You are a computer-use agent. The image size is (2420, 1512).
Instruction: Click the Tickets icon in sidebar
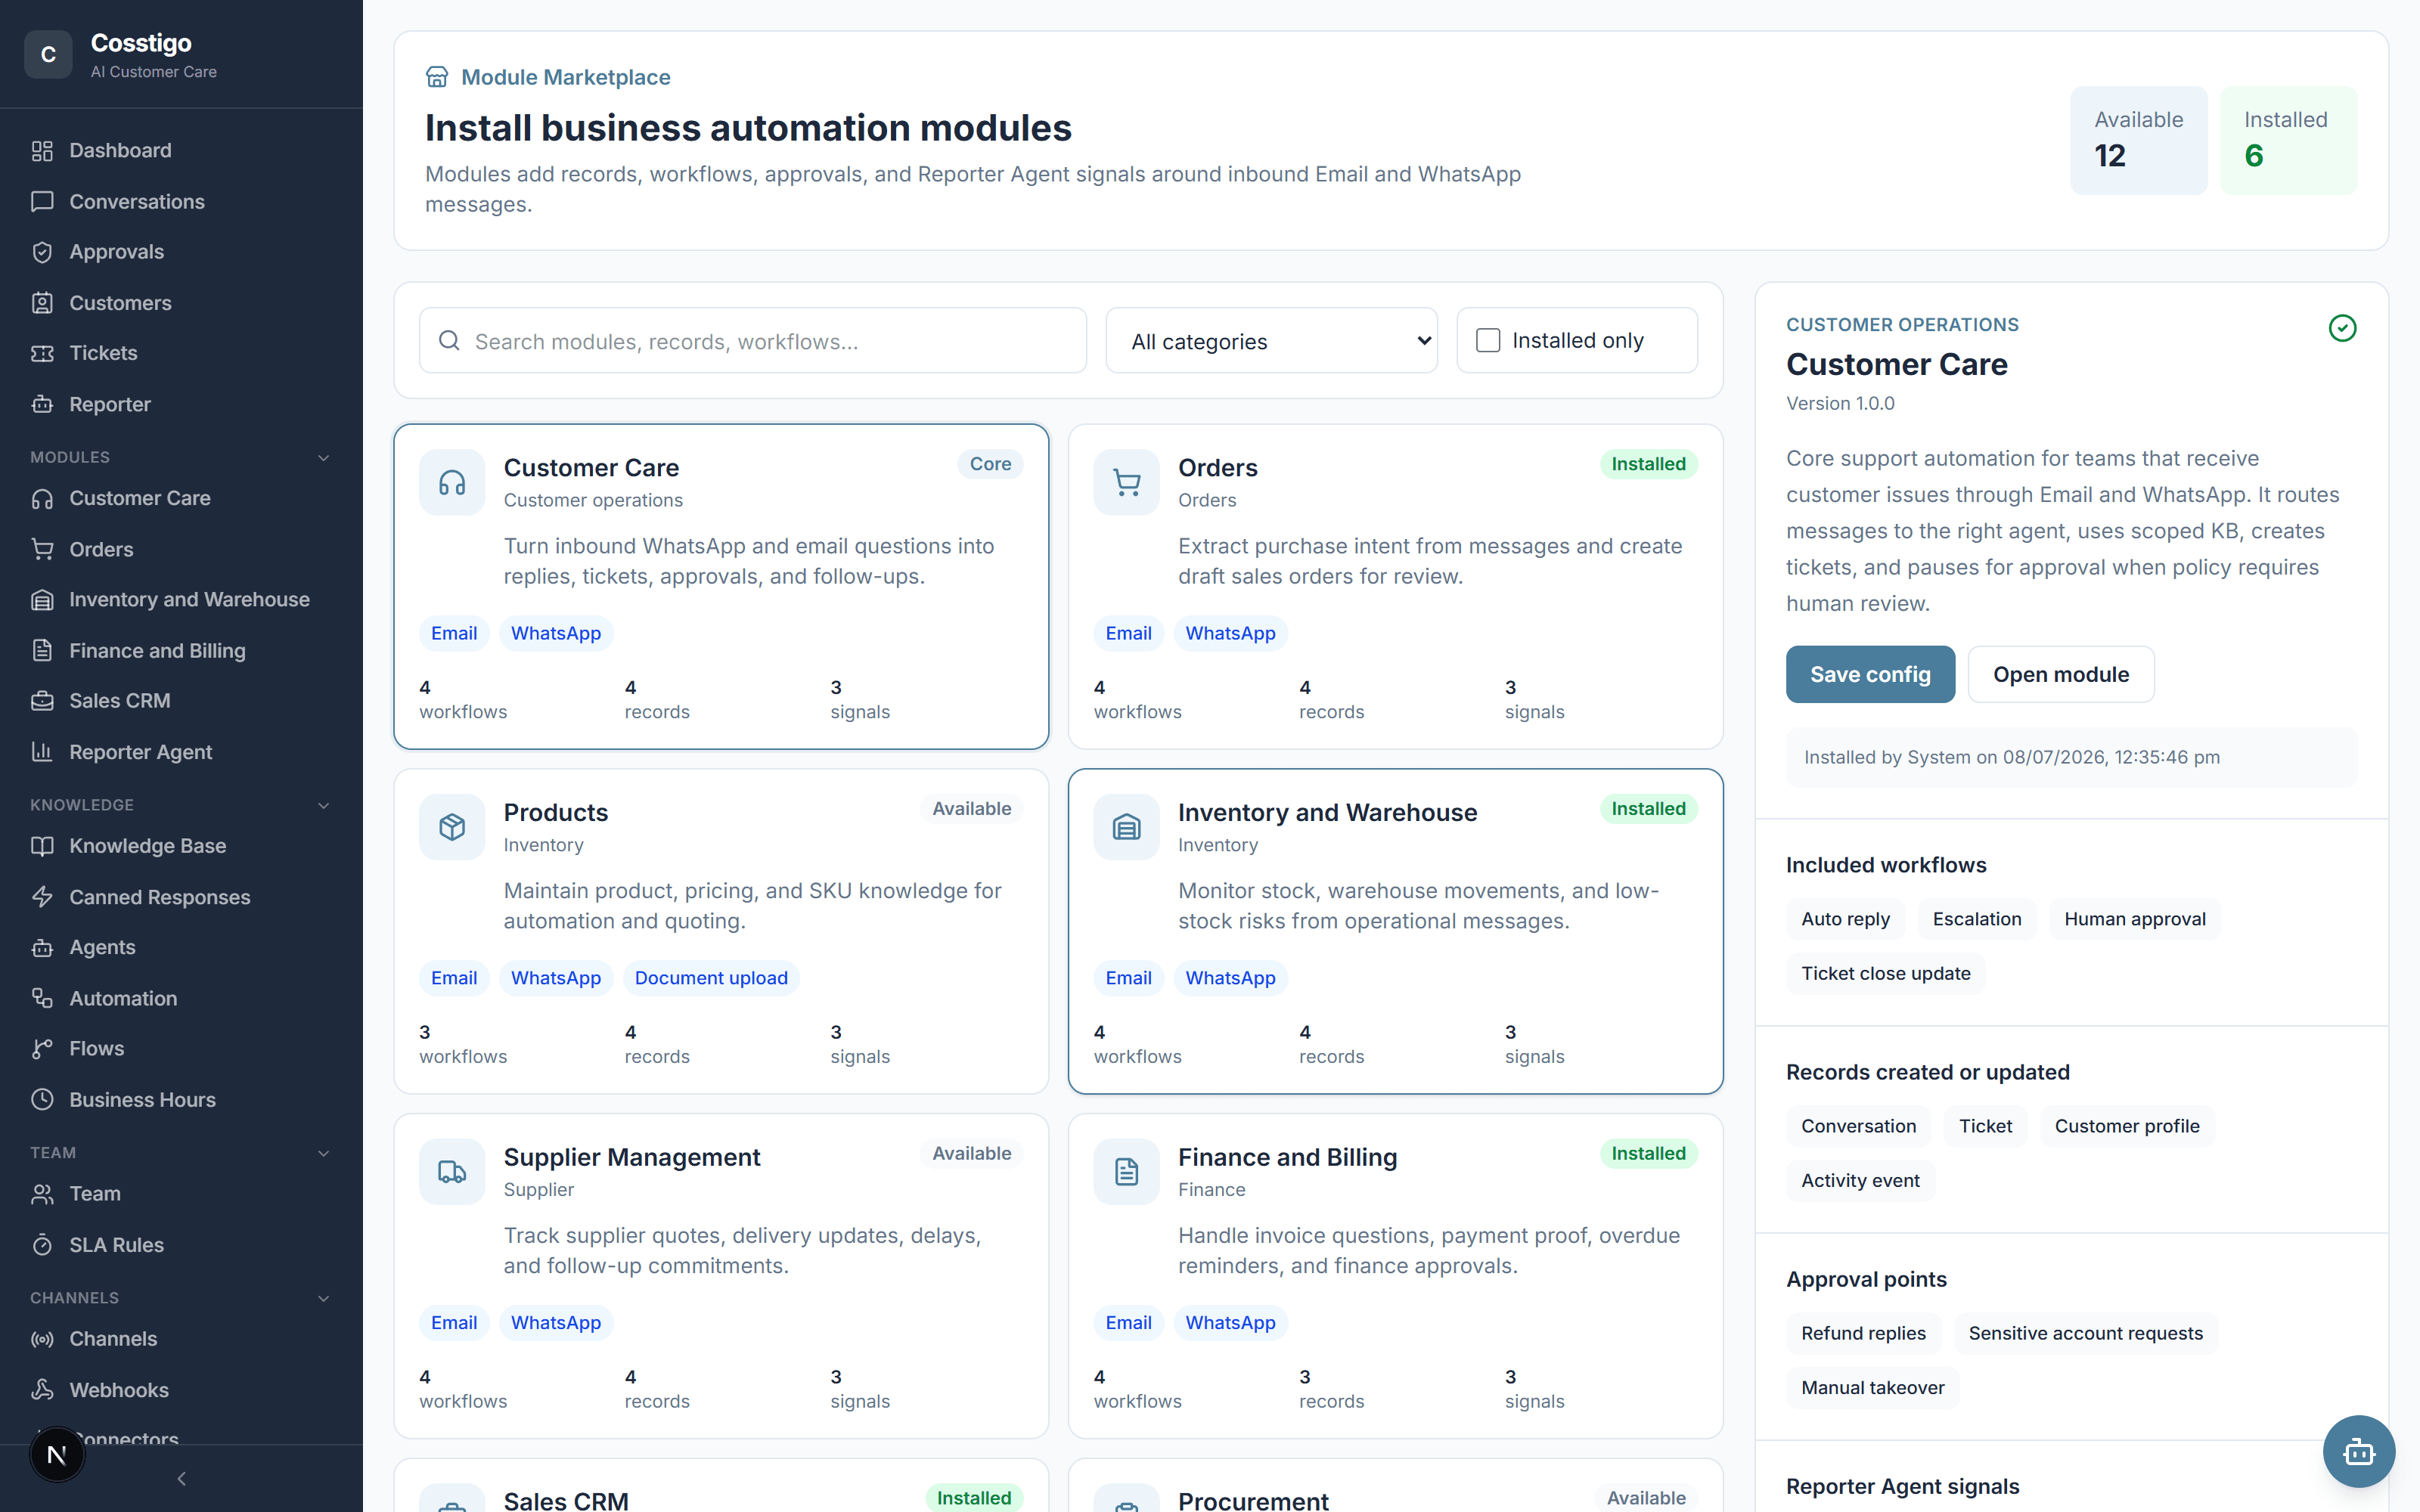pos(42,353)
